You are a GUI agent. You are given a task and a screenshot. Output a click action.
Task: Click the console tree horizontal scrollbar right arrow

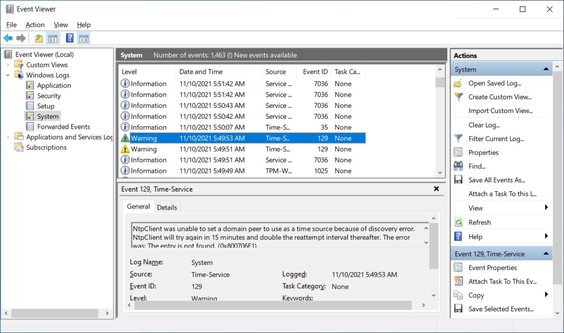pos(107,313)
